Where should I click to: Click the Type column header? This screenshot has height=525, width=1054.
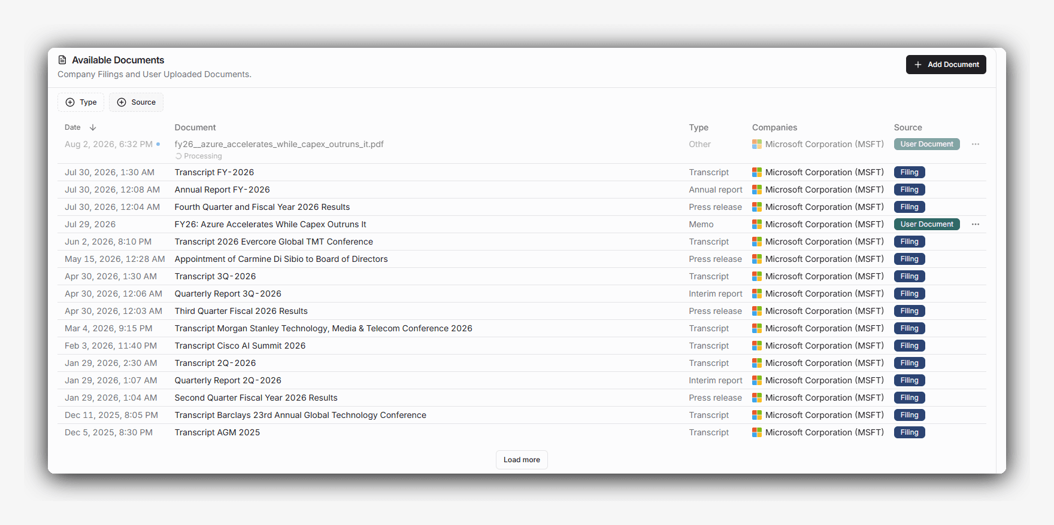coord(698,127)
